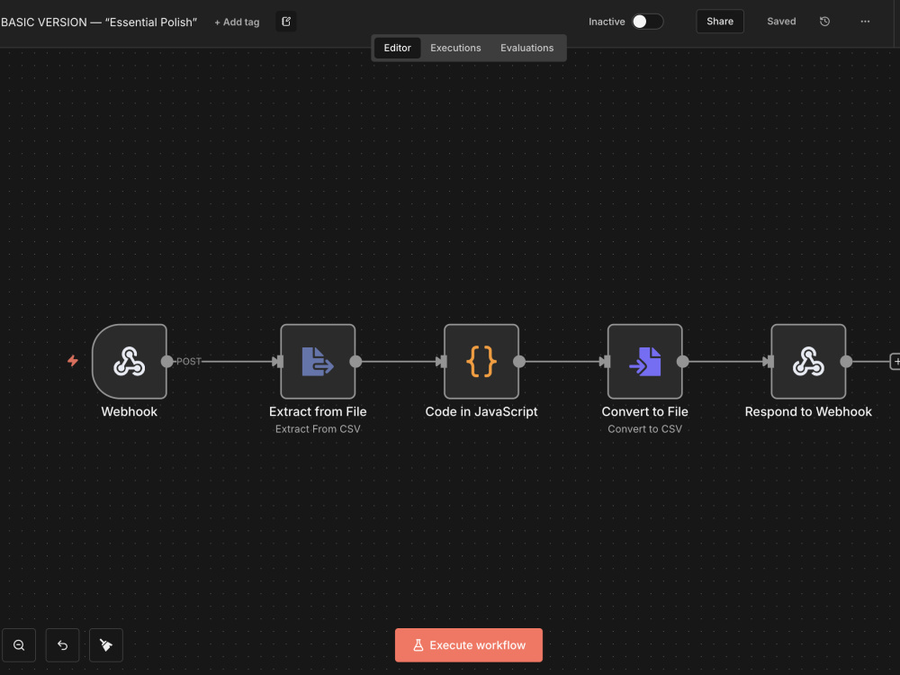Click the Extract from File input connector
The width and height of the screenshot is (900, 675).
coord(278,361)
